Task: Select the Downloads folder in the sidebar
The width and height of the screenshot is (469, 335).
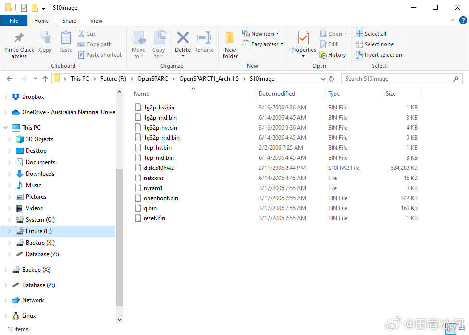Action: 40,174
